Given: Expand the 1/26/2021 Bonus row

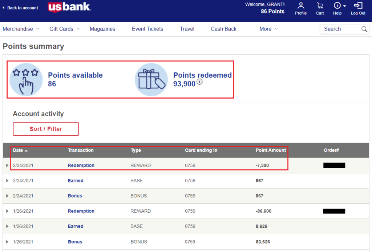Looking at the screenshot, I should pyautogui.click(x=8, y=241).
